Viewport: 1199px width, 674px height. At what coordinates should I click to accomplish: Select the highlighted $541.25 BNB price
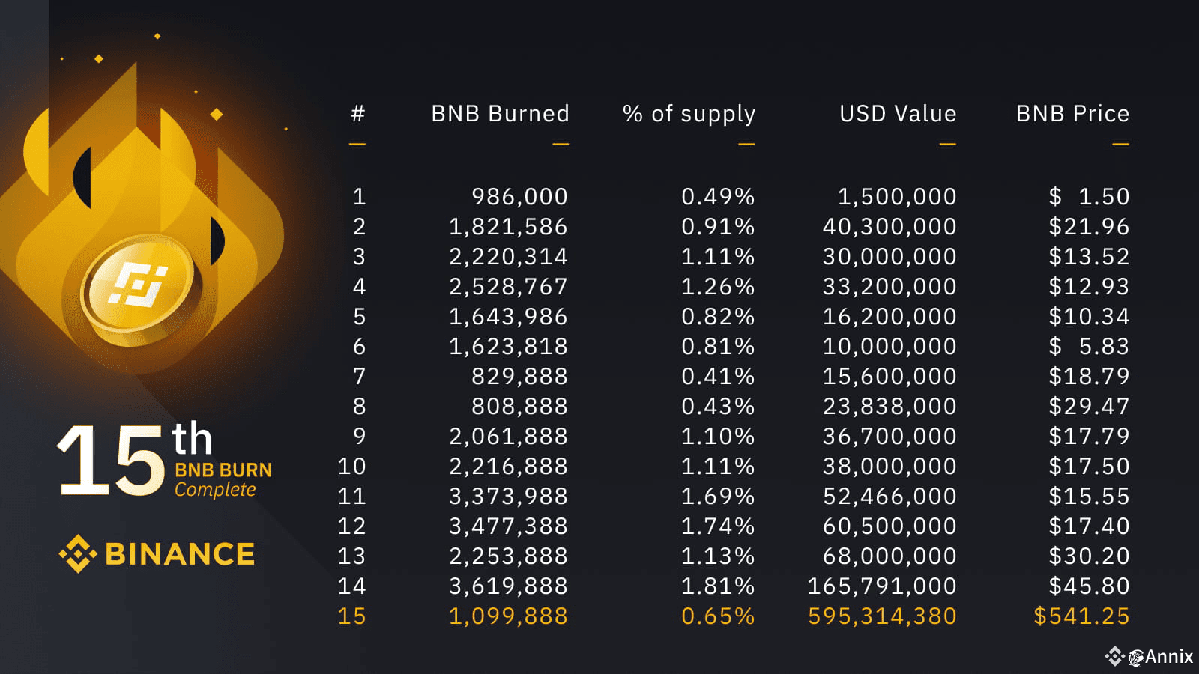click(x=1081, y=616)
